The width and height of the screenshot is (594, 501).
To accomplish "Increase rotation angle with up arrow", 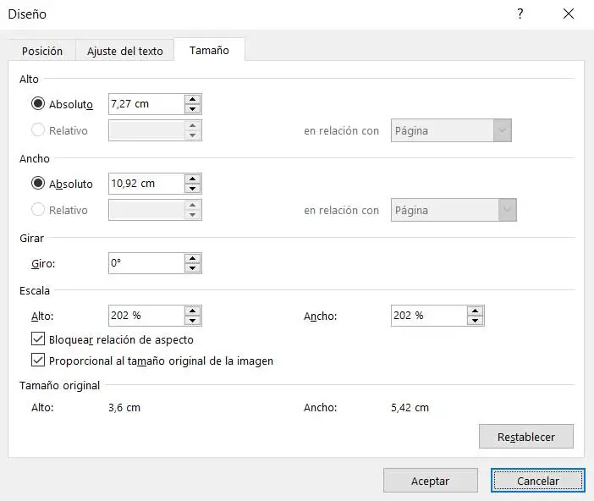I will coord(193,258).
